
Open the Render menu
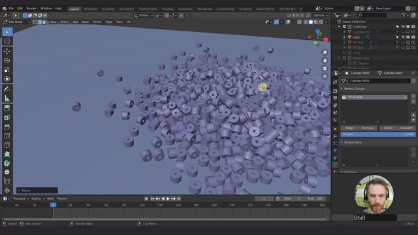coord(31,8)
